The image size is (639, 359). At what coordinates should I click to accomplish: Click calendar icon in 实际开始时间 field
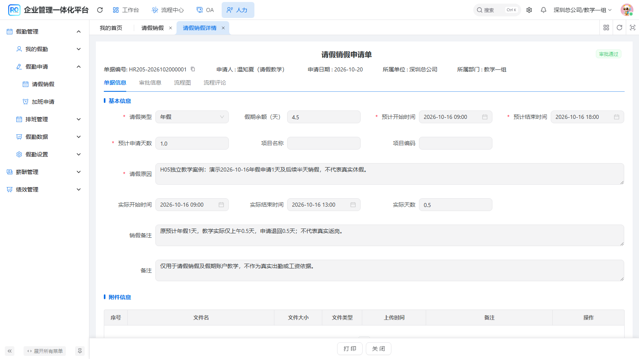point(221,205)
